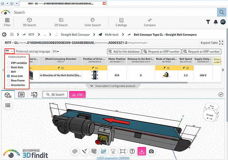The image size is (228, 160).
Task: Expand the collapsed breadcrumb ellipsis
Action: 44,35
